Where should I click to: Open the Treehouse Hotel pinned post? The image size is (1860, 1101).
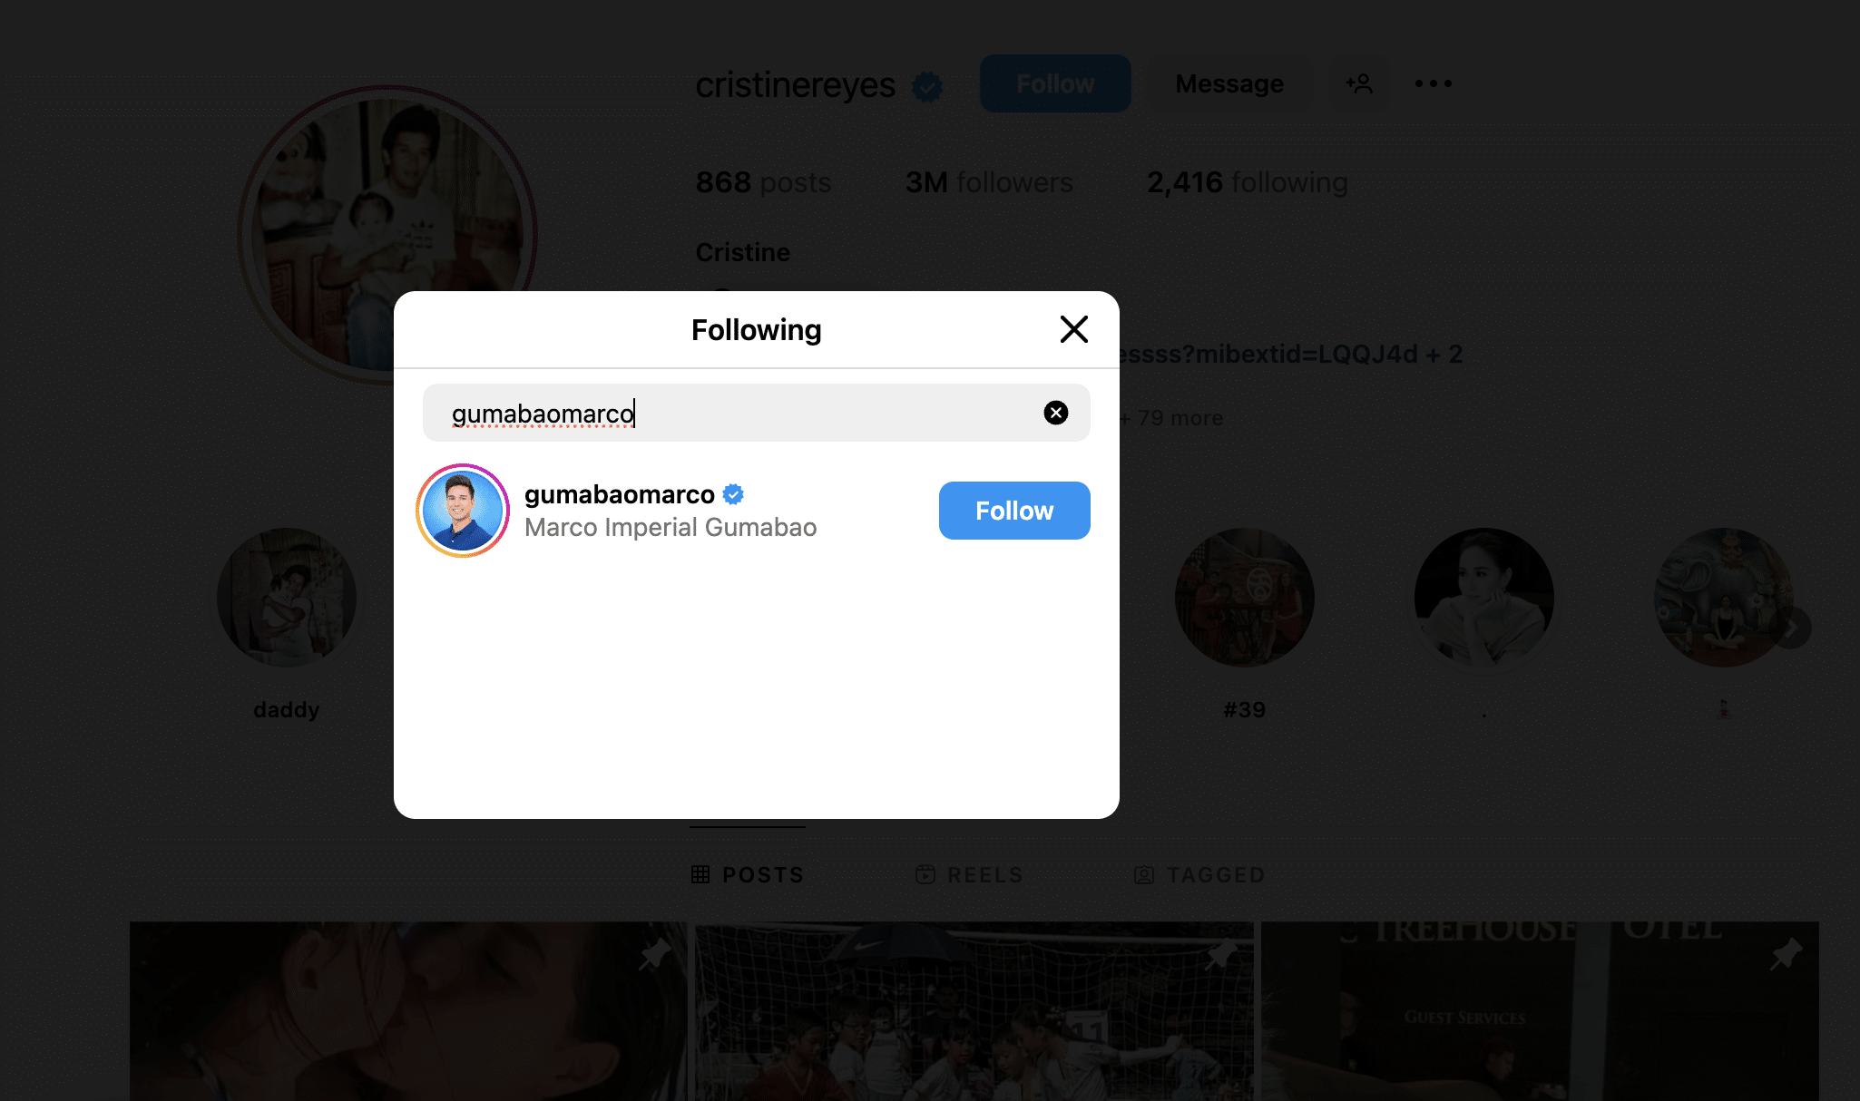[x=1540, y=1011]
